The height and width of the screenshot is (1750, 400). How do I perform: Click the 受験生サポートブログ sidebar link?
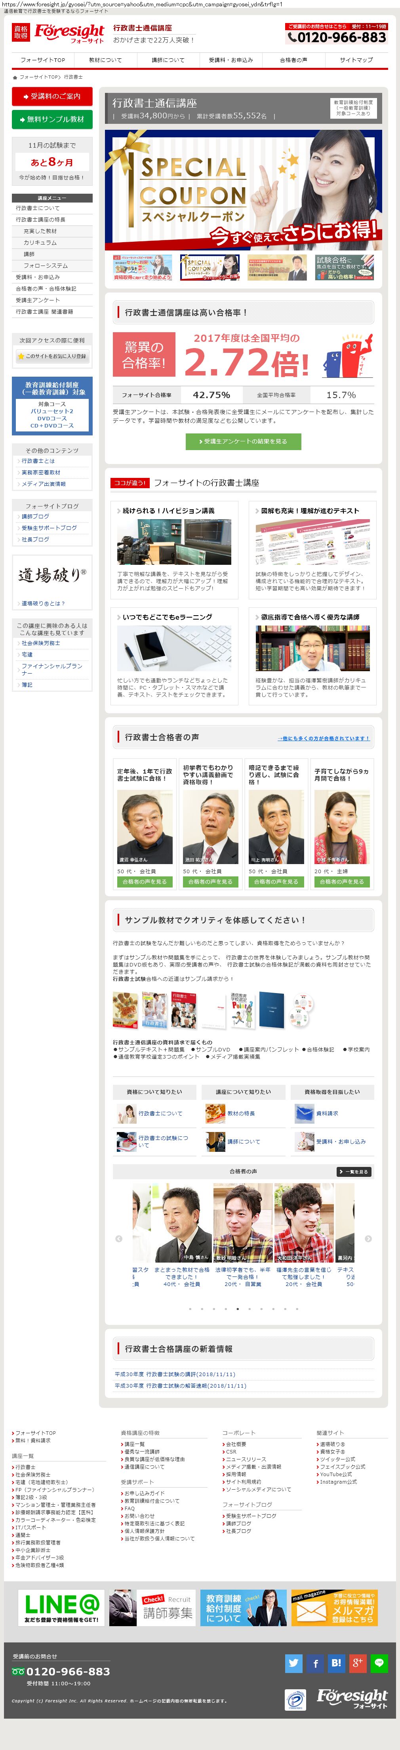click(49, 528)
